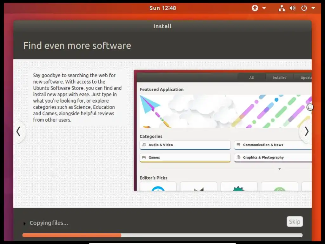Open the wired network status icon
325x244 pixels.
[282, 8]
